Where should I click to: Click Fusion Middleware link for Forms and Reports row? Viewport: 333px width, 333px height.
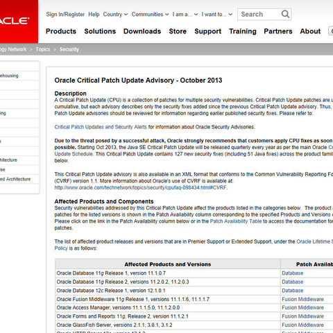302,316
